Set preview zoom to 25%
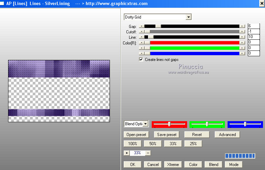 tap(193, 144)
